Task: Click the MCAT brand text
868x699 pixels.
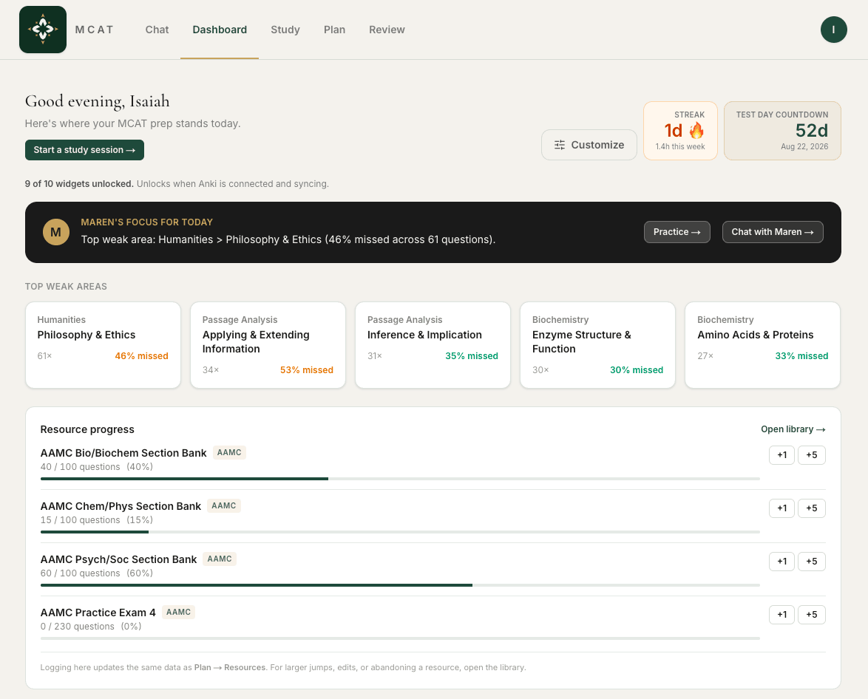Action: click(94, 30)
